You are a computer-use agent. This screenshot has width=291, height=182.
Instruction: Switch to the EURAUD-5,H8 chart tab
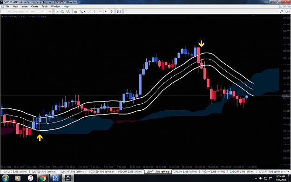[43, 172]
